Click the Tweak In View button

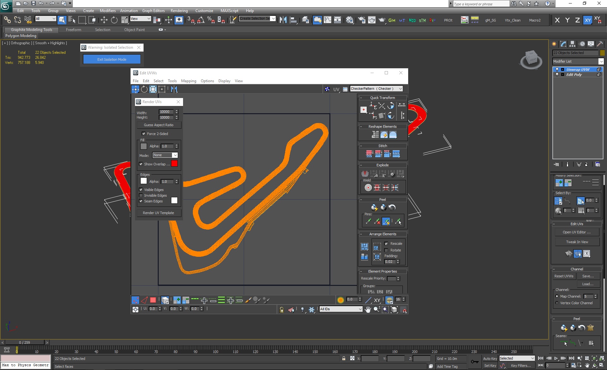[x=577, y=242]
